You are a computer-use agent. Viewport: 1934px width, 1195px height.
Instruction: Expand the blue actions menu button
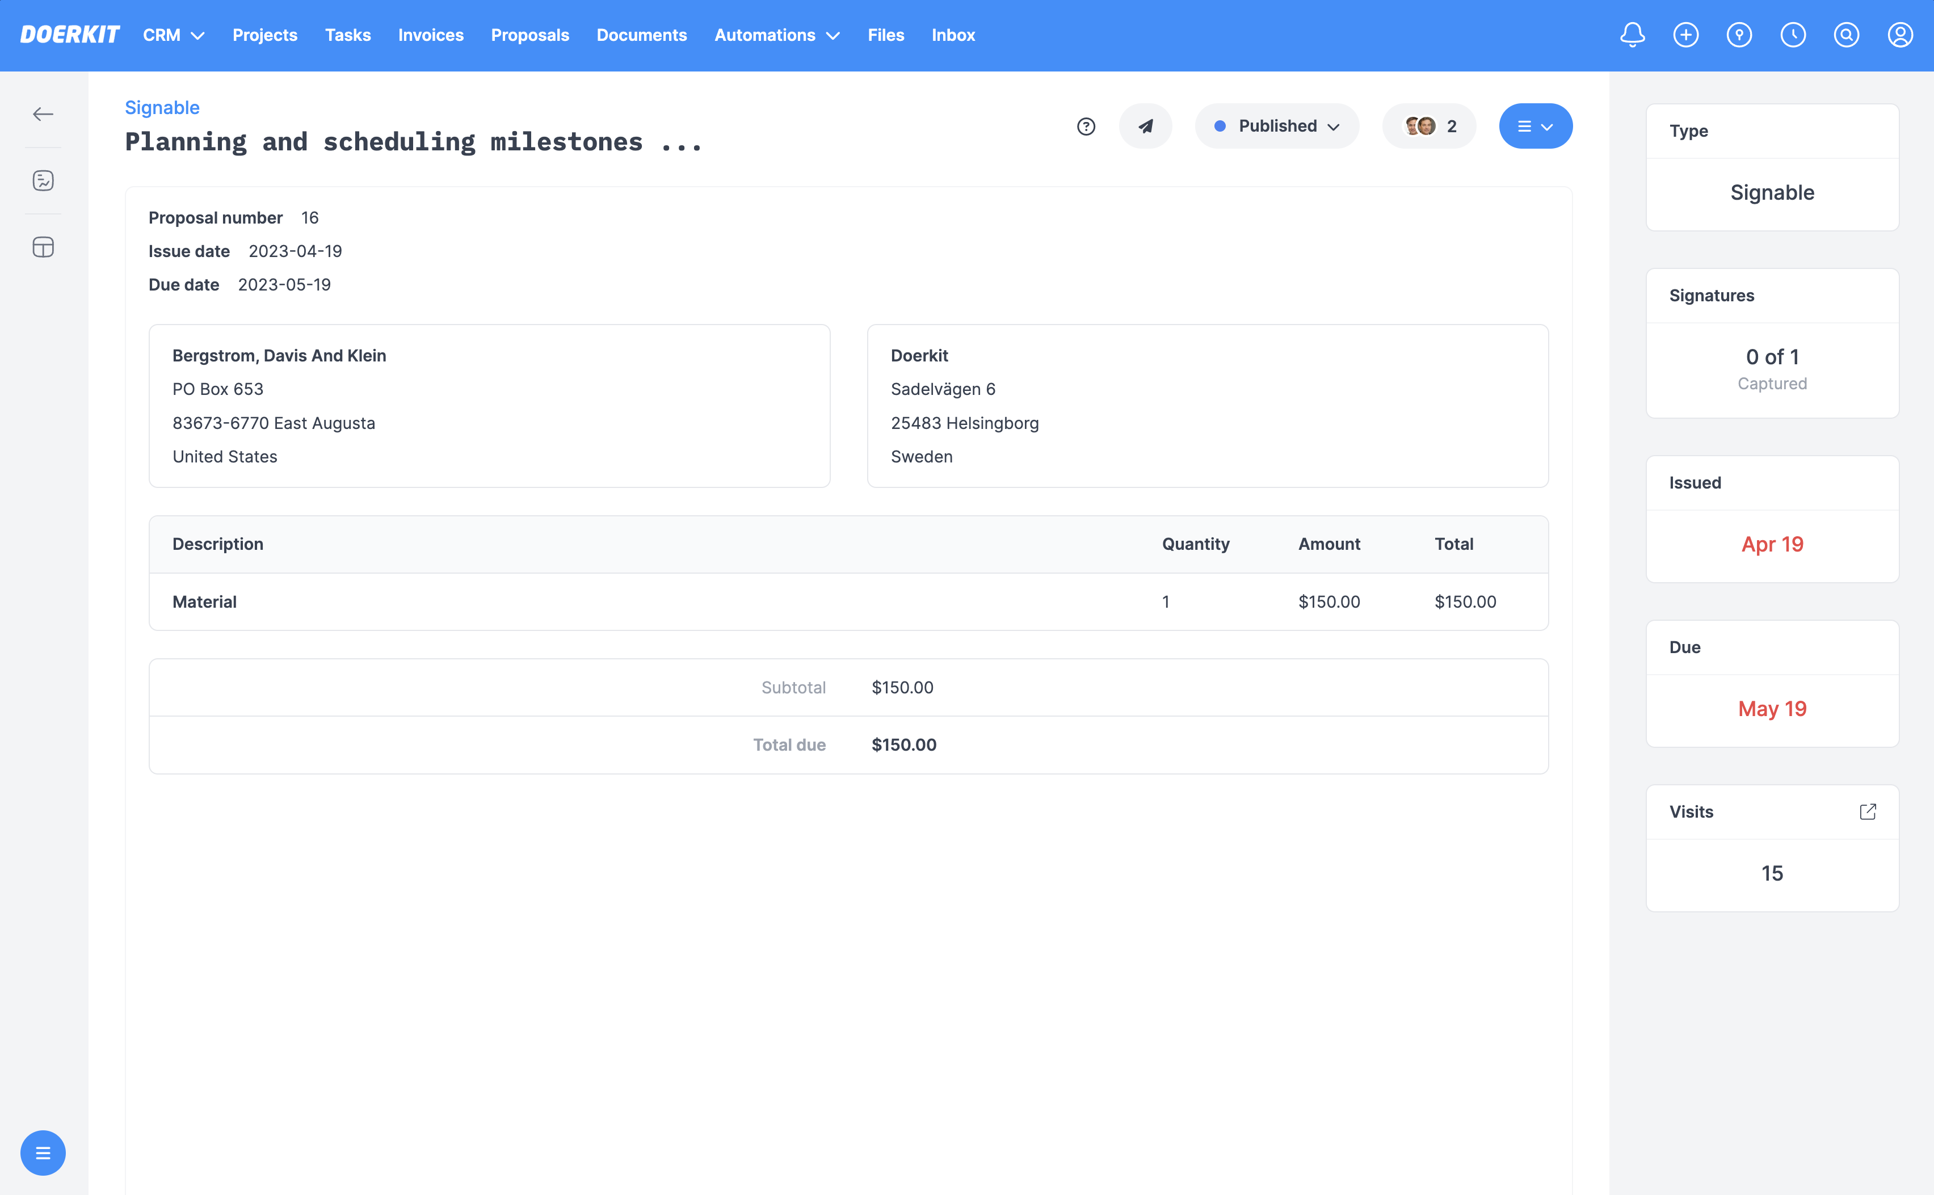(x=1536, y=125)
